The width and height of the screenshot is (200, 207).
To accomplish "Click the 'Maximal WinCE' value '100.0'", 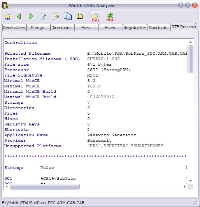I will pos(94,86).
